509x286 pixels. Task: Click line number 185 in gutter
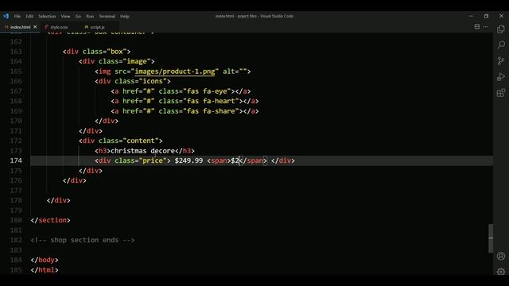click(16, 270)
